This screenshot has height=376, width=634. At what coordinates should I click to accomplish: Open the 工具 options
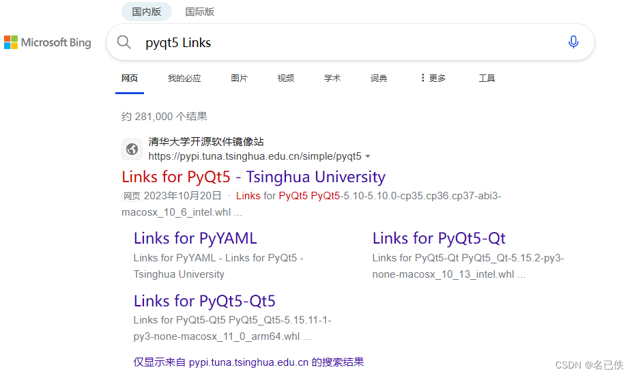(x=487, y=78)
